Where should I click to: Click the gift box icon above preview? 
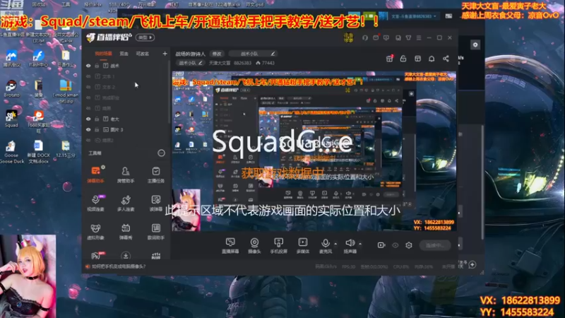pos(390,59)
